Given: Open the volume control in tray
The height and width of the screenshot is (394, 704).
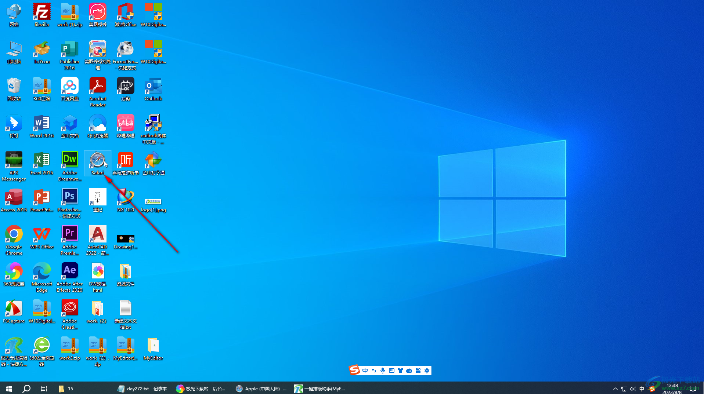Looking at the screenshot, I should pos(632,389).
